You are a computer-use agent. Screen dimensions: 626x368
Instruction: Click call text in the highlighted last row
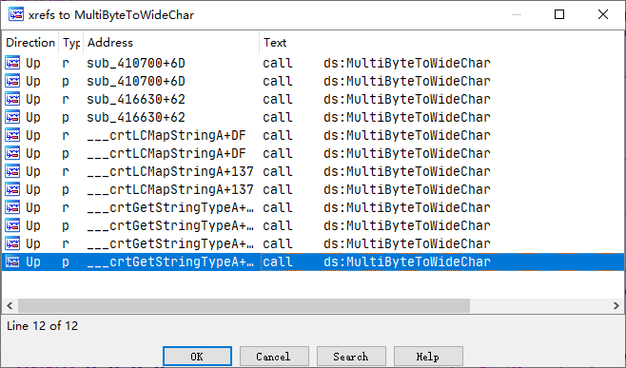[x=278, y=261]
